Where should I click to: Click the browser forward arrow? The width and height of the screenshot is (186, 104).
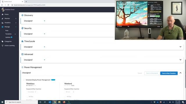[x=5, y=5]
